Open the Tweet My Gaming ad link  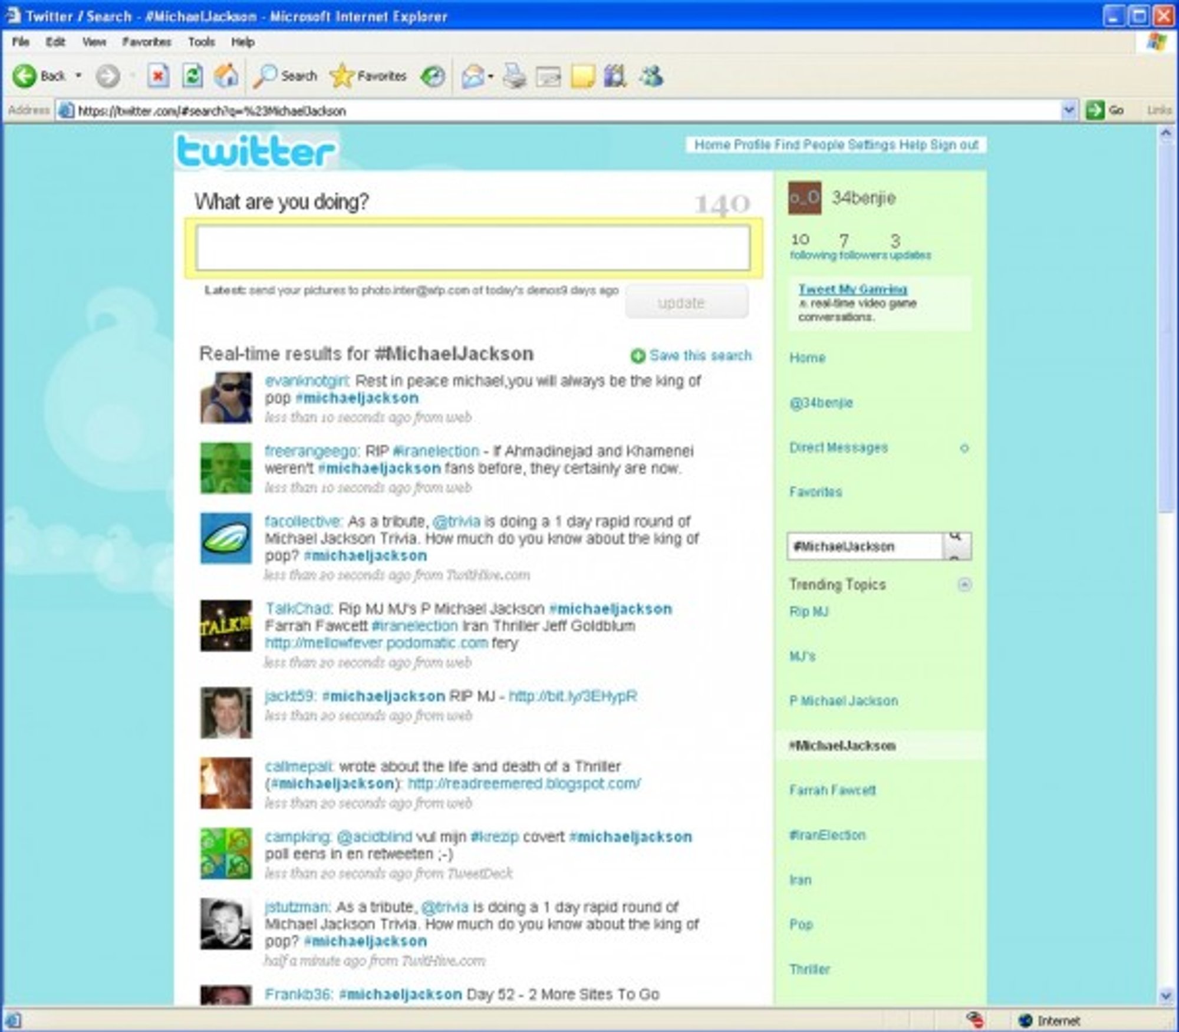(x=852, y=289)
